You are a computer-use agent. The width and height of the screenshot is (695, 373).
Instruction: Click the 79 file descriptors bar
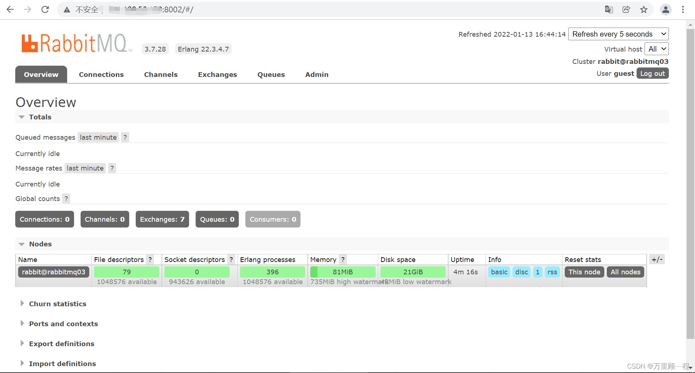pos(127,272)
